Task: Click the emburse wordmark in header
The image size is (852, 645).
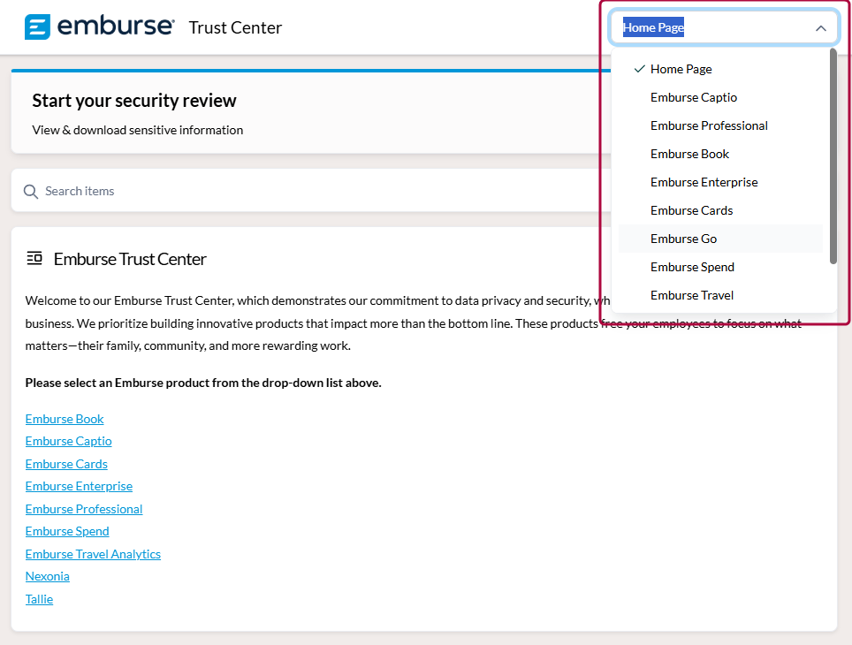Action: 116,27
